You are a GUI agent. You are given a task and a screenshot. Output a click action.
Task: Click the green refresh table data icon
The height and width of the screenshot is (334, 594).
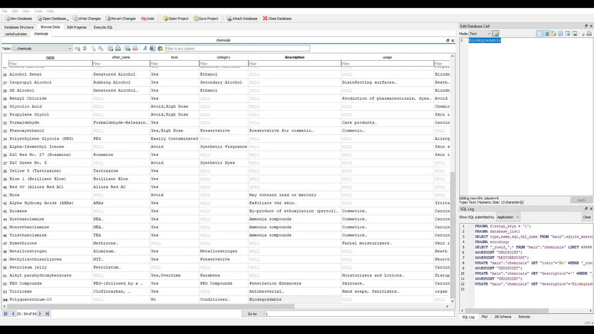84,48
